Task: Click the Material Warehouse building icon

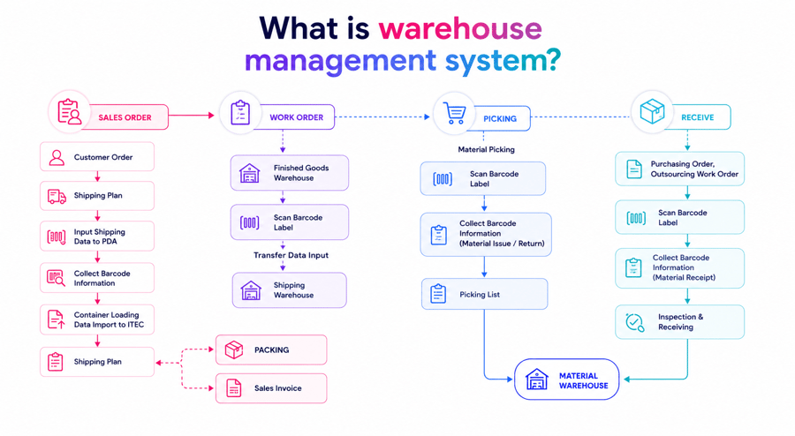Action: pos(537,380)
